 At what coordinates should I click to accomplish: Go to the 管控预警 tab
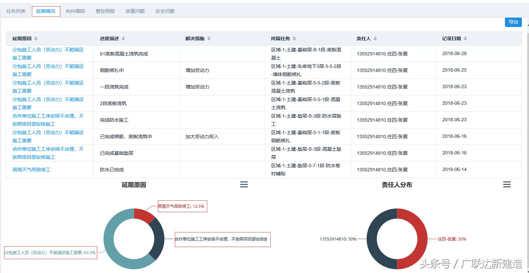coord(105,11)
